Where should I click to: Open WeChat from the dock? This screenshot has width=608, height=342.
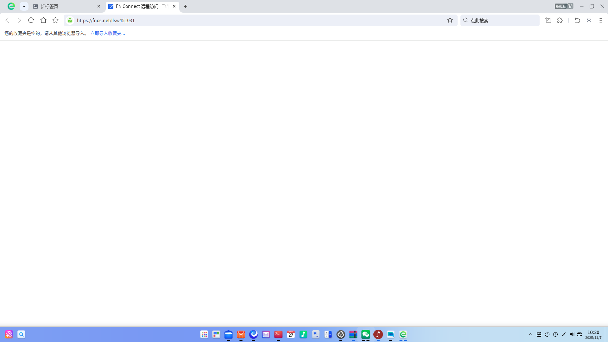coord(366,334)
